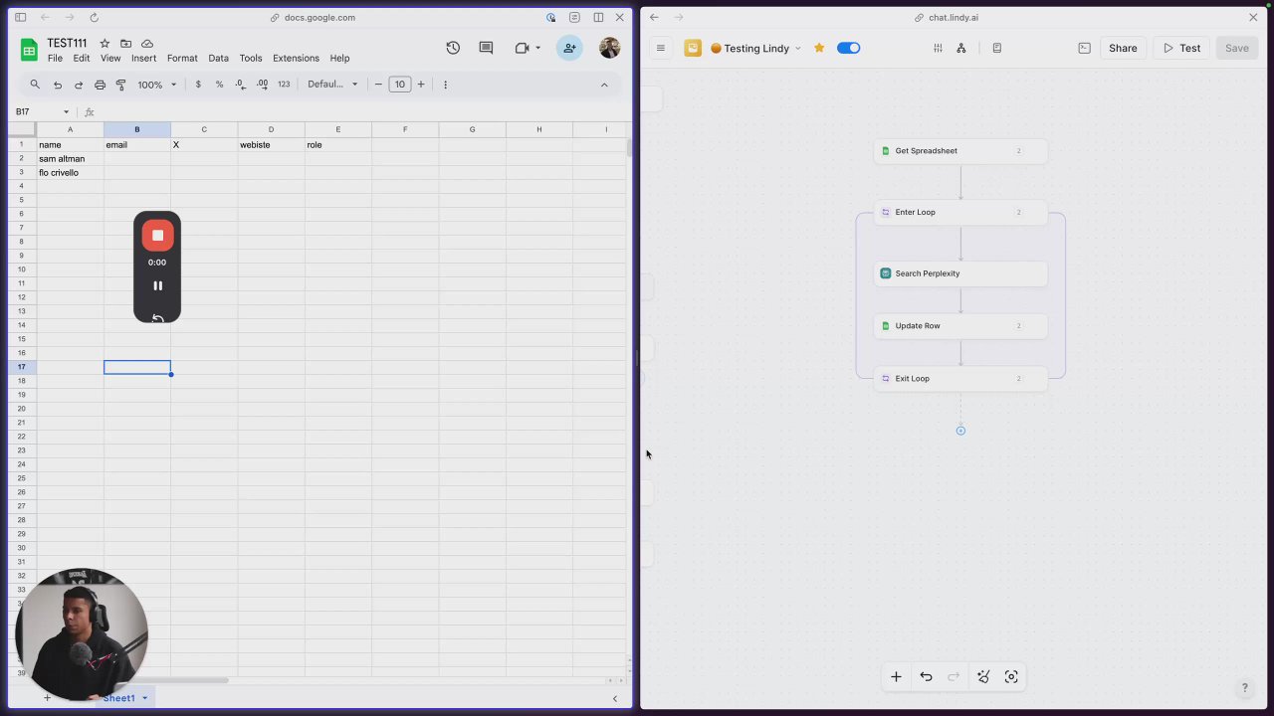Open the Help menu in Sheets
1274x716 pixels.
click(x=339, y=58)
